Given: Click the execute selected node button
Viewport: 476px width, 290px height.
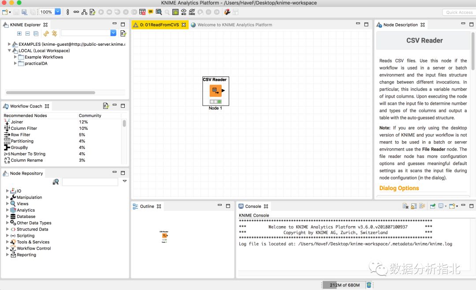Looking at the screenshot, I should [101, 12].
